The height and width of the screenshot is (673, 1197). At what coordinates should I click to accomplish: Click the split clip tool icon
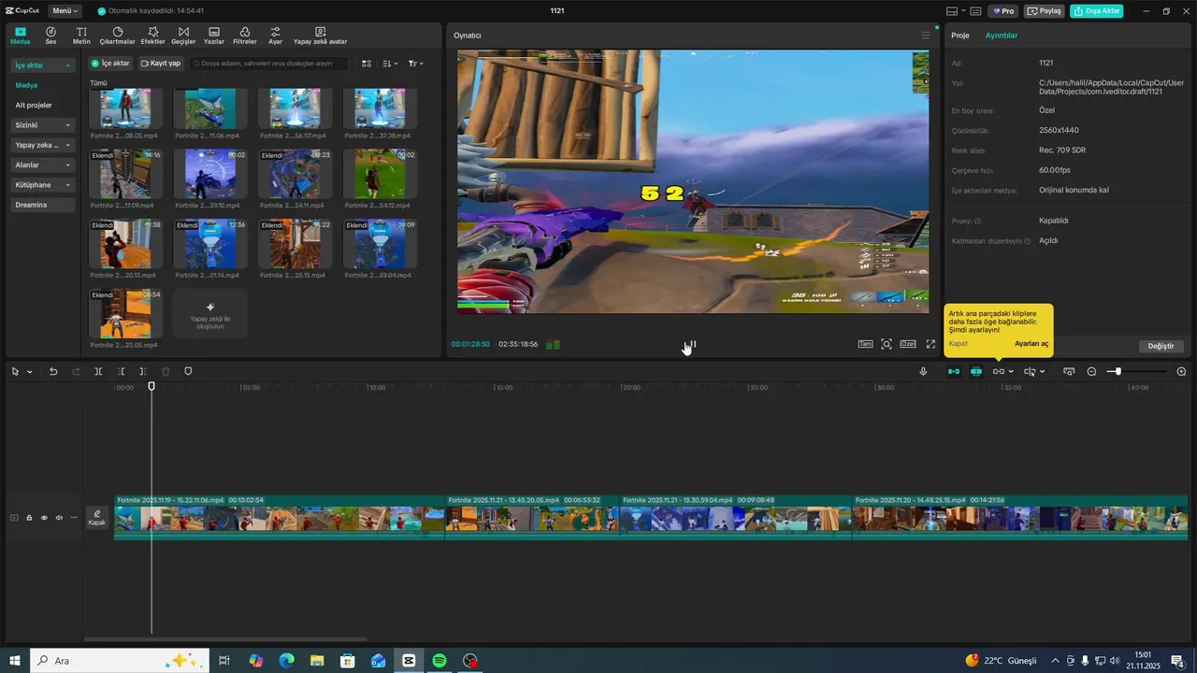click(98, 371)
